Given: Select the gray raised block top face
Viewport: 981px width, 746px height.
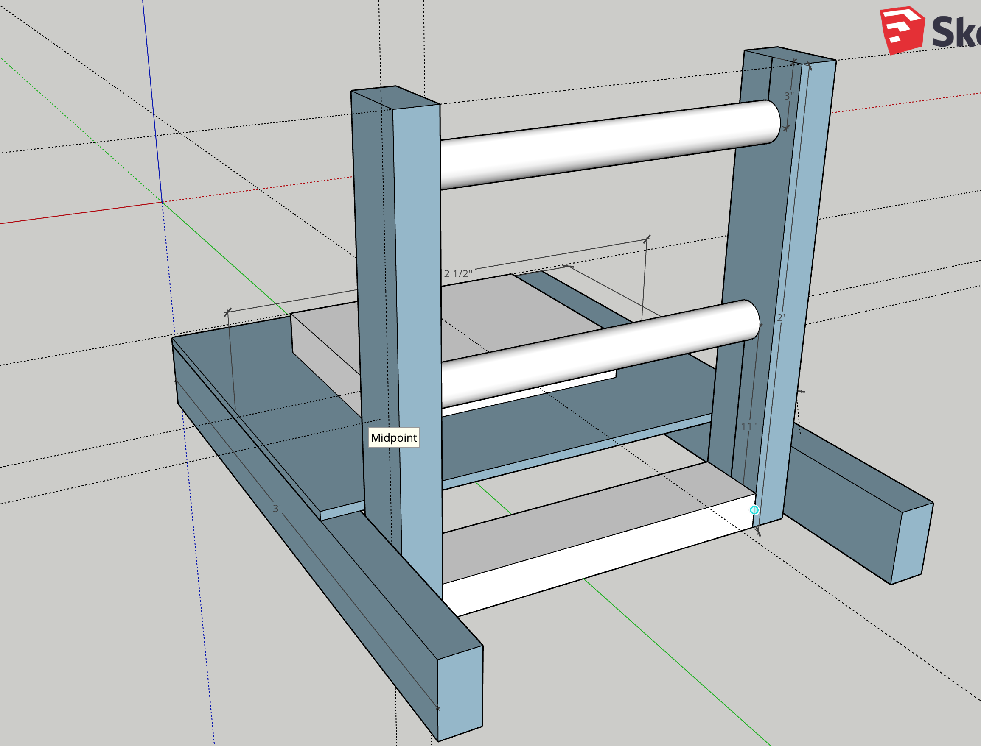Looking at the screenshot, I should point(511,311).
